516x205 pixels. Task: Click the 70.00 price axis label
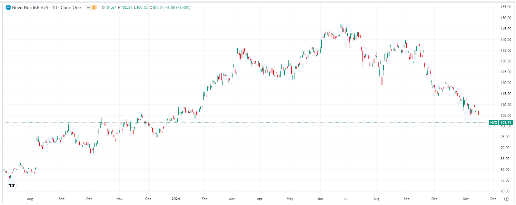[506, 191]
